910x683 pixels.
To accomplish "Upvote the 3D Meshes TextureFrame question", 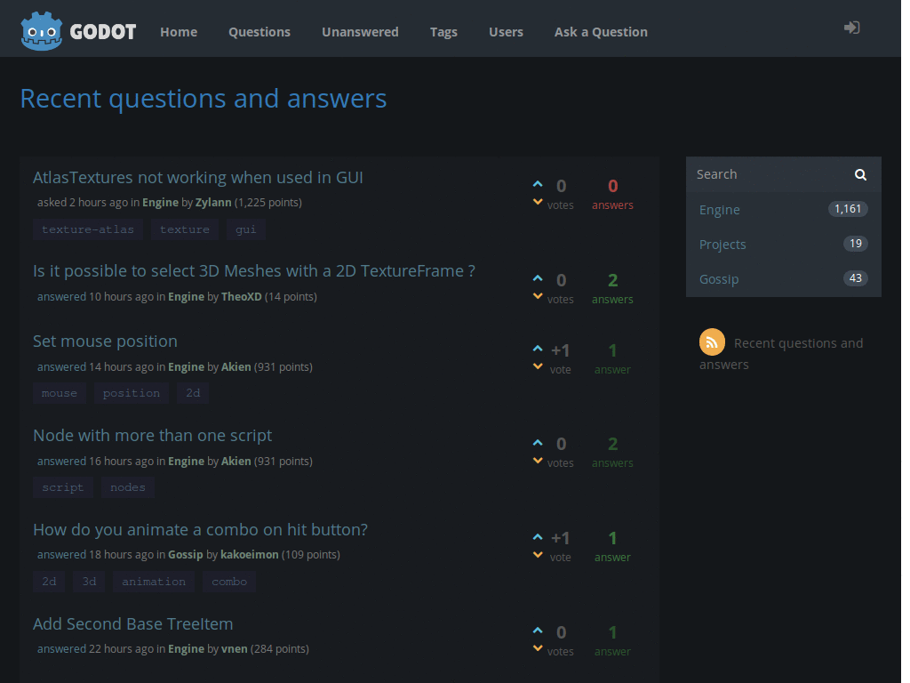I will 538,278.
